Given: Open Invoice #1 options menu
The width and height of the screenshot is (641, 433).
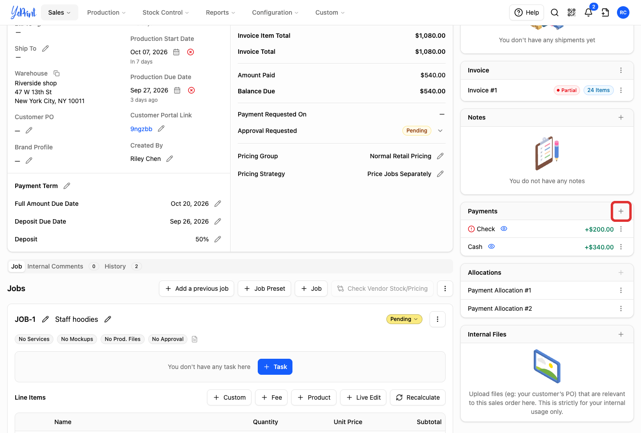Looking at the screenshot, I should [x=621, y=90].
